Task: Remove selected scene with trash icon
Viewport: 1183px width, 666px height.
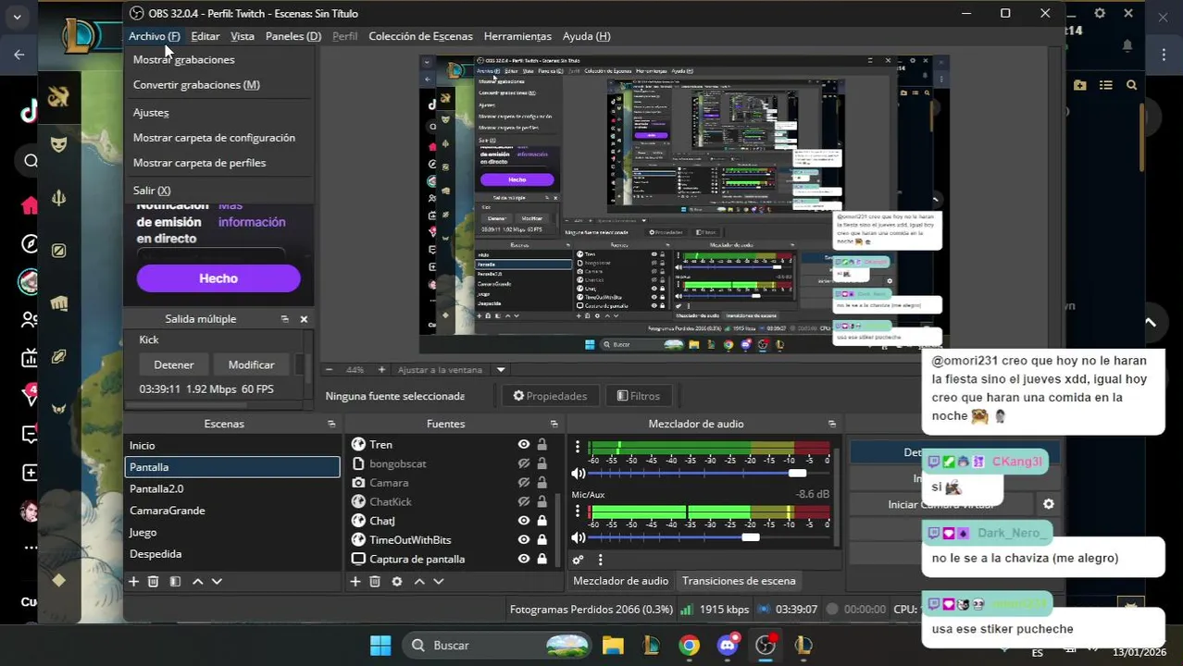Action: [154, 582]
